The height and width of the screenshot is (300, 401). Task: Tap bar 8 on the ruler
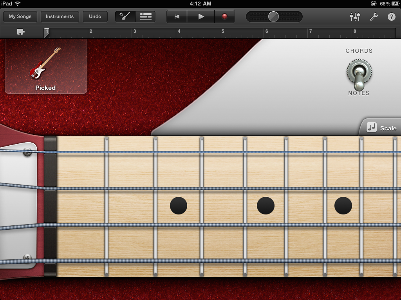[x=355, y=31]
